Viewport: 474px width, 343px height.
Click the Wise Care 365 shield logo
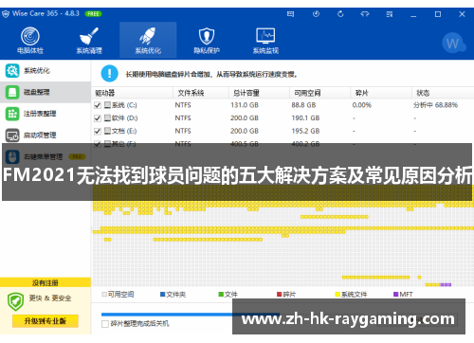point(6,14)
